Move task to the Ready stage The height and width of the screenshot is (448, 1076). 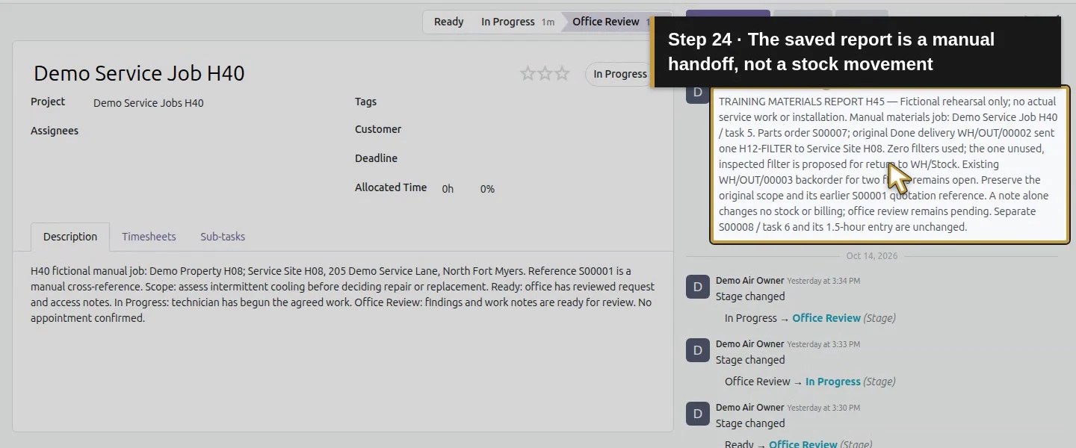click(448, 22)
